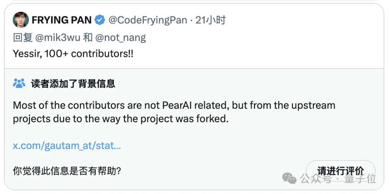Viewport: 389px width, 194px height.
Task: Open the 21小时 timestamp permalink
Action: (210, 20)
